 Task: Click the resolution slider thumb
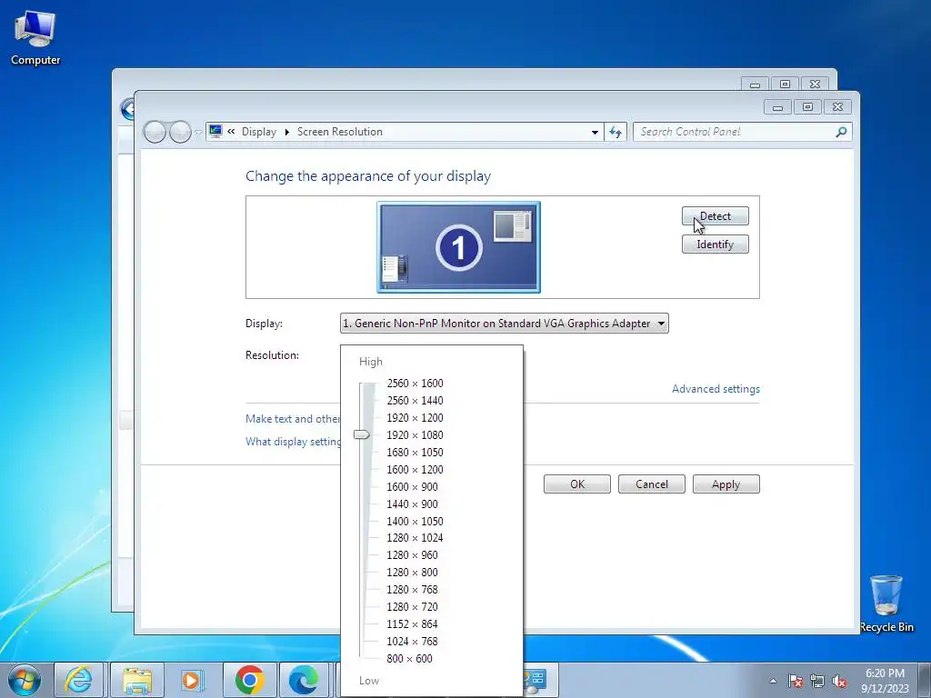tap(362, 435)
